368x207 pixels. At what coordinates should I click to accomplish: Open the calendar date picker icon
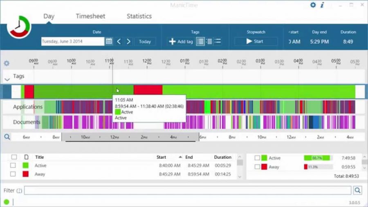[109, 41]
